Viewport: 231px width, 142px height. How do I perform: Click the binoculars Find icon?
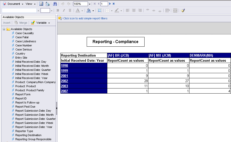(x=55, y=4)
